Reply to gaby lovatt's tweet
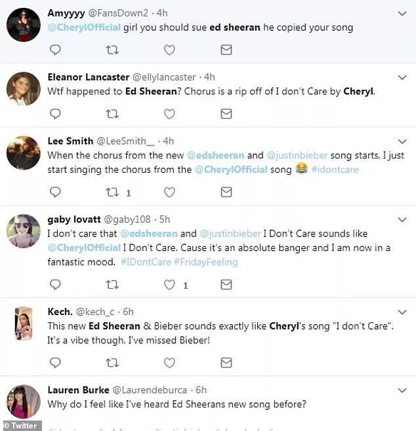416x431 pixels. [56, 284]
